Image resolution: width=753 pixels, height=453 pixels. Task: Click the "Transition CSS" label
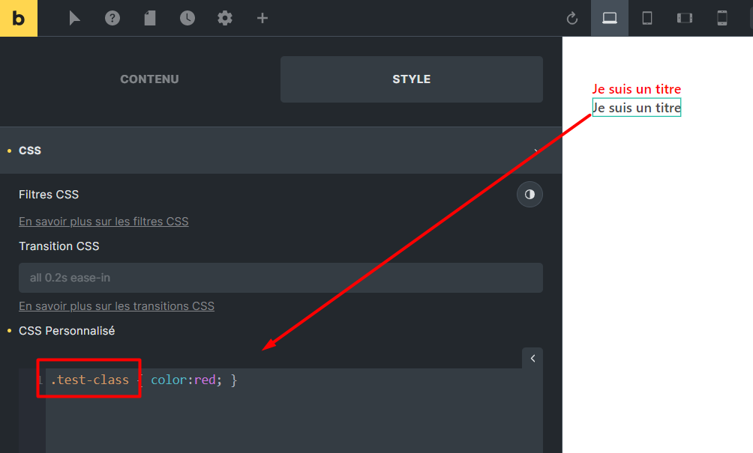[59, 246]
